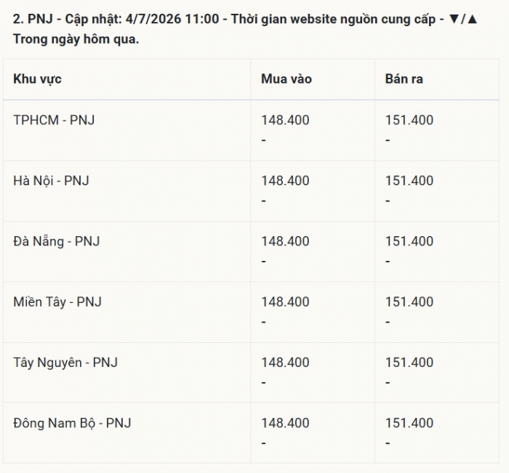Click Tây Nguyên sell price 151.400

tap(409, 363)
